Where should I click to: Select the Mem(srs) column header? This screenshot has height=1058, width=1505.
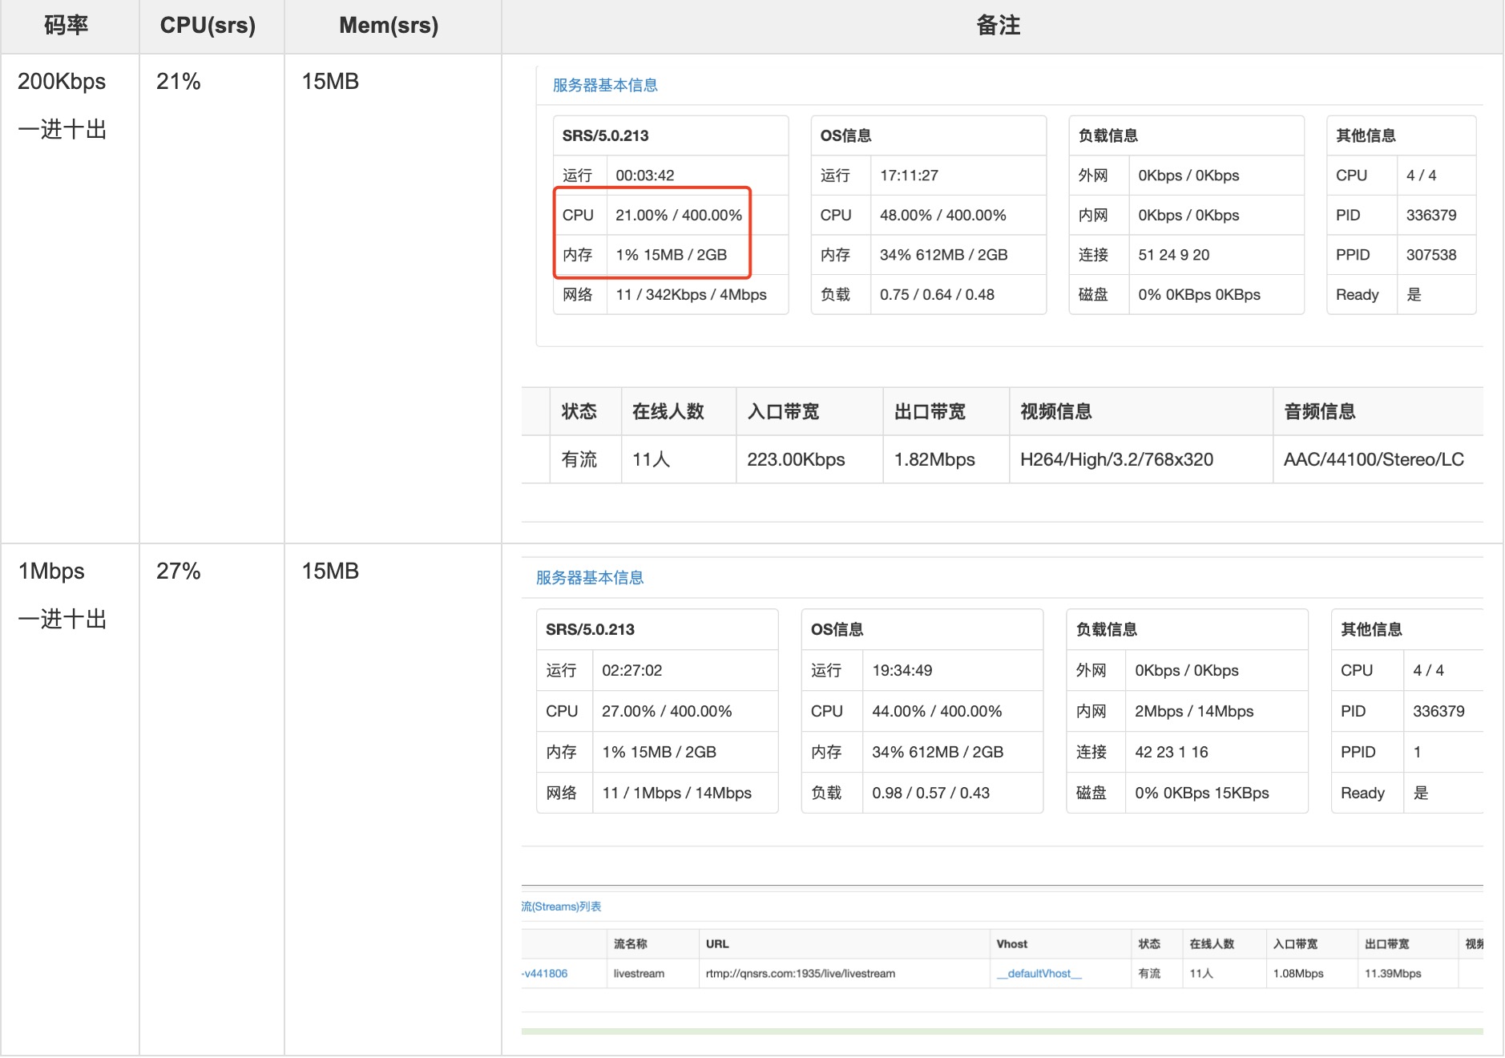(x=389, y=26)
